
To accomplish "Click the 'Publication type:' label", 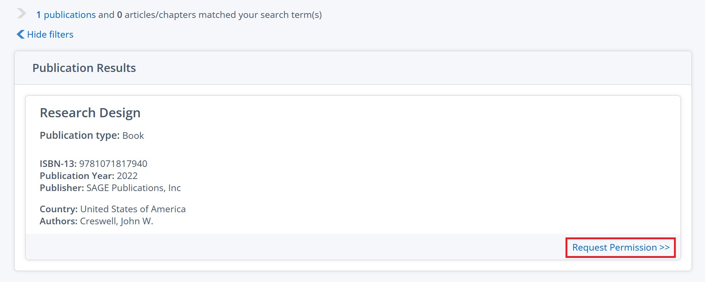I will [80, 136].
